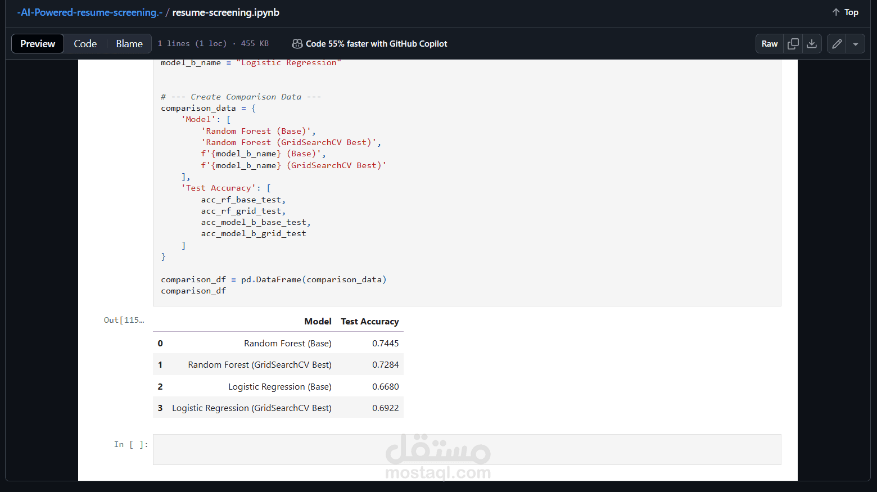Click row index 3 in output table
This screenshot has width=877, height=492.
[160, 408]
